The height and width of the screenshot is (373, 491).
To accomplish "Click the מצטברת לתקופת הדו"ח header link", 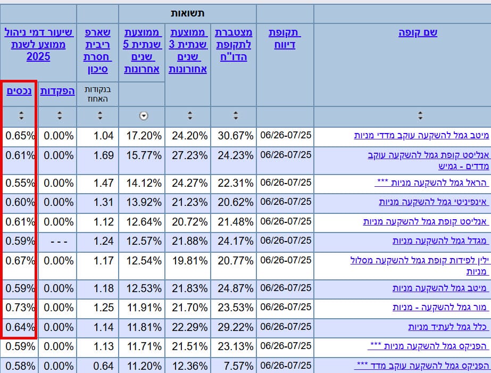I will coord(234,45).
